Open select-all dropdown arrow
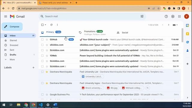This screenshot has height=108, width=192. (x=45, y=25)
